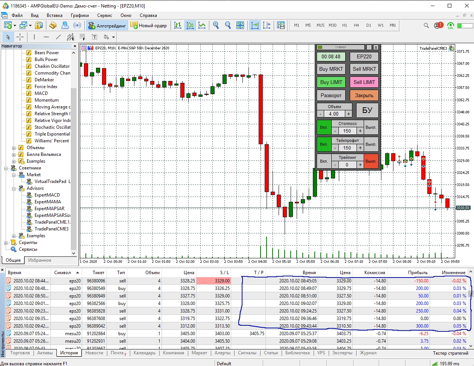The width and height of the screenshot is (474, 366).
Task: Open the profiles toolbar icon
Action: tap(23, 25)
